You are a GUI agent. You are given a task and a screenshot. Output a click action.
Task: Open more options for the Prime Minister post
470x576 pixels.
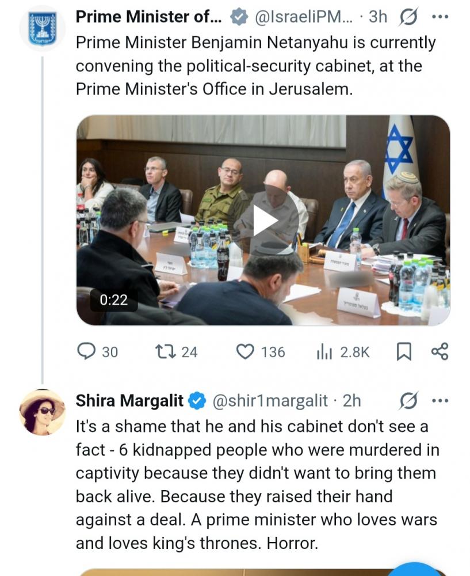point(440,17)
